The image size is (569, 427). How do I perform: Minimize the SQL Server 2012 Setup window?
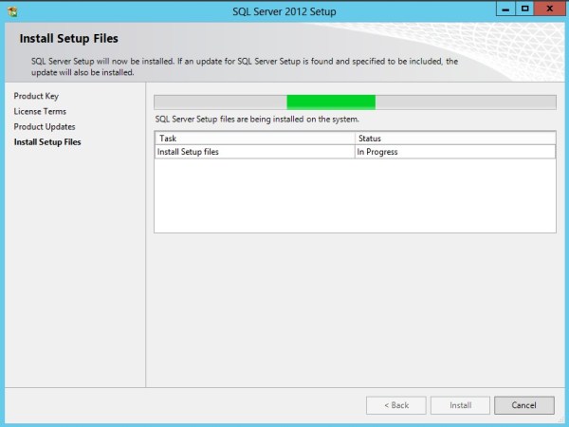click(502, 9)
